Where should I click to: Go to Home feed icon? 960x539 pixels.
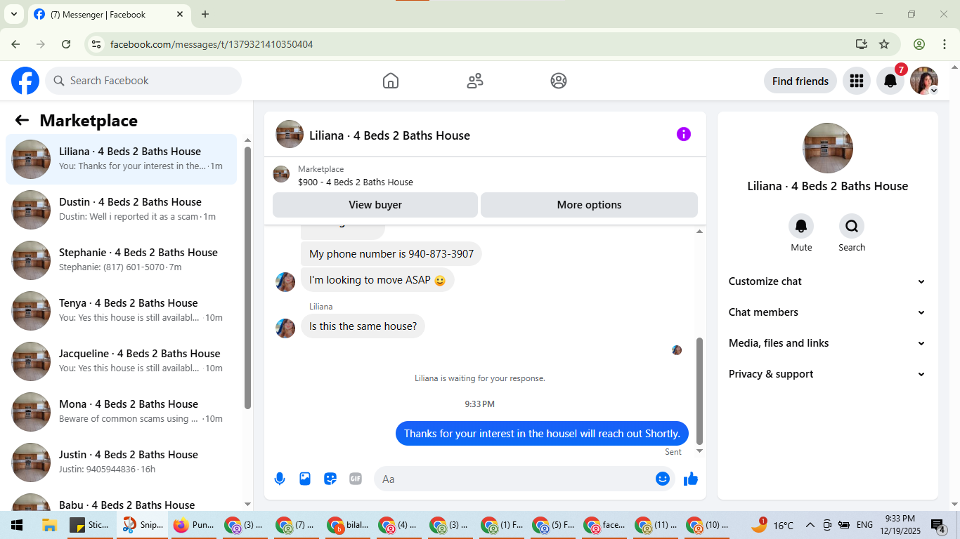[391, 81]
